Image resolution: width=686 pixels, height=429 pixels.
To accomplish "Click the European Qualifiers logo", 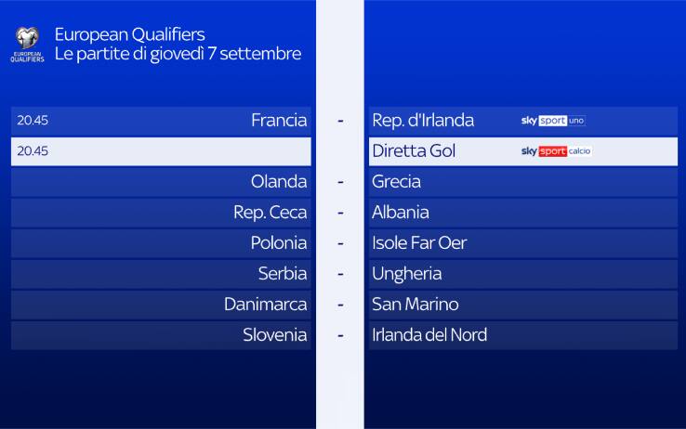I will (27, 45).
